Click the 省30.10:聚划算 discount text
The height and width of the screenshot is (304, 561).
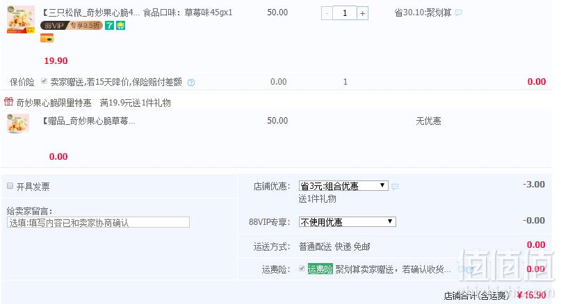[423, 13]
